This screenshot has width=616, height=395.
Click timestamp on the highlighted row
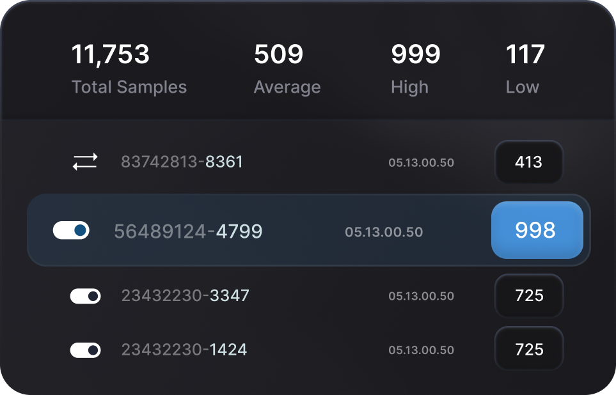[x=383, y=232]
